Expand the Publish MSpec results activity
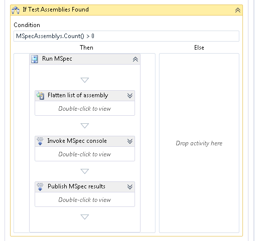 click(x=130, y=187)
